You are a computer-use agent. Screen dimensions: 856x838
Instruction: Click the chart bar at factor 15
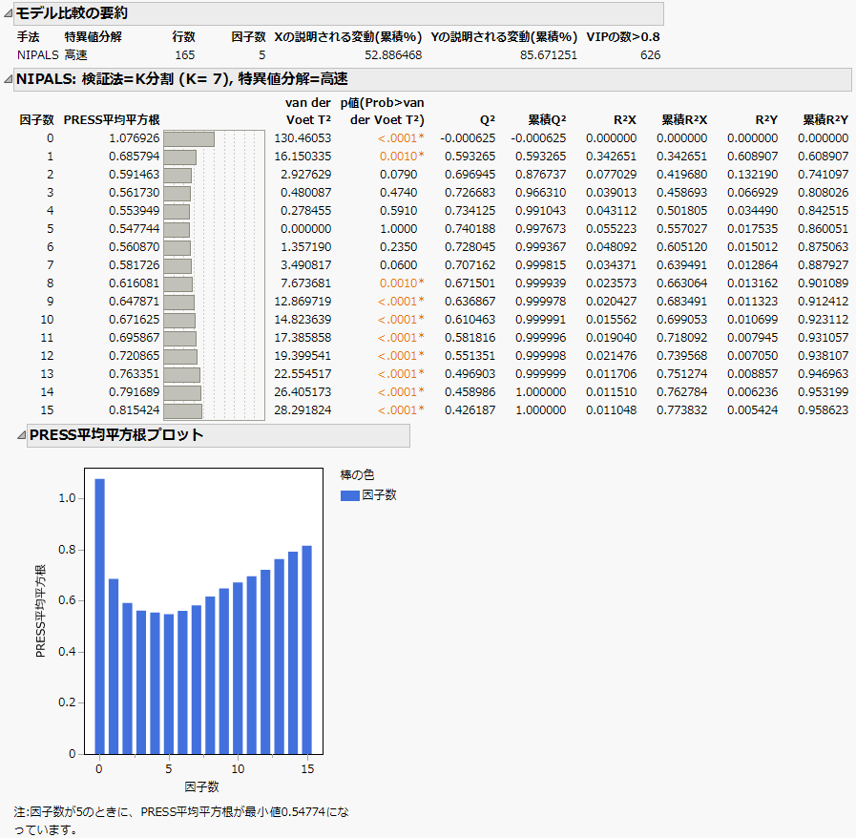307,649
